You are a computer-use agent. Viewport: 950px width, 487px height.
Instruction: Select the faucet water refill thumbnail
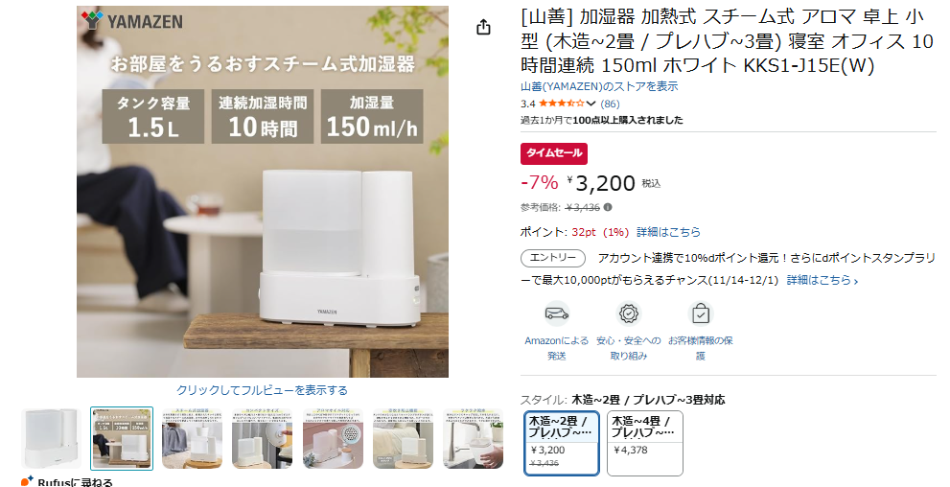[474, 438]
